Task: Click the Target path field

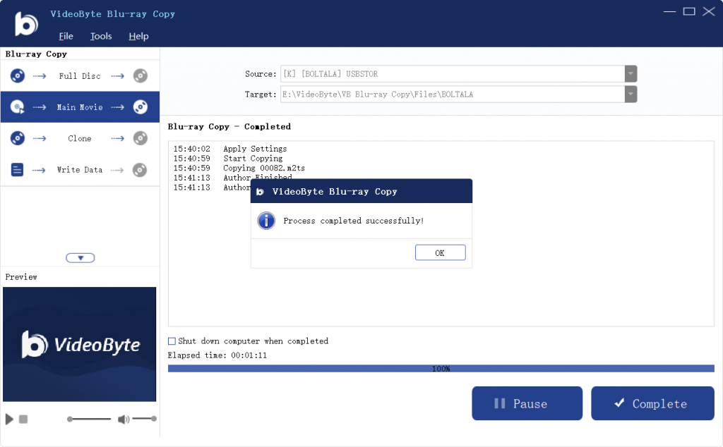Action: click(x=453, y=94)
